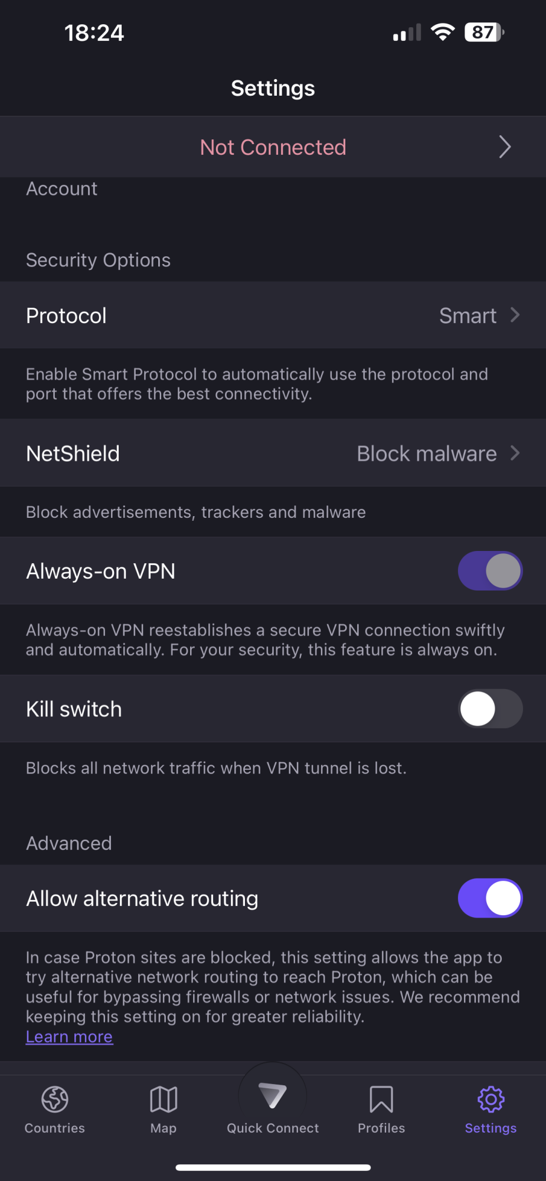This screenshot has width=546, height=1181.
Task: Expand Not Connected status chevron
Action: (505, 147)
